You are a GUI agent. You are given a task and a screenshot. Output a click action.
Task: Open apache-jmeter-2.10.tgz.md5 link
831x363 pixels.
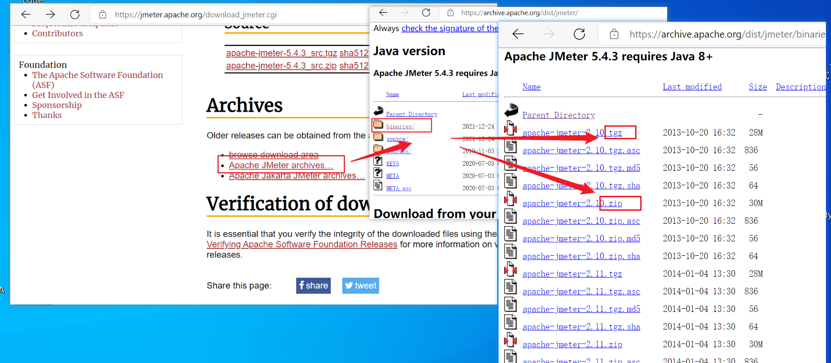(581, 168)
